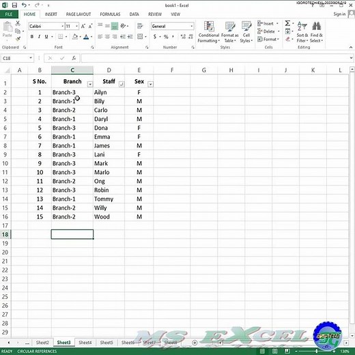Open Conditional Formatting menu

point(209,32)
